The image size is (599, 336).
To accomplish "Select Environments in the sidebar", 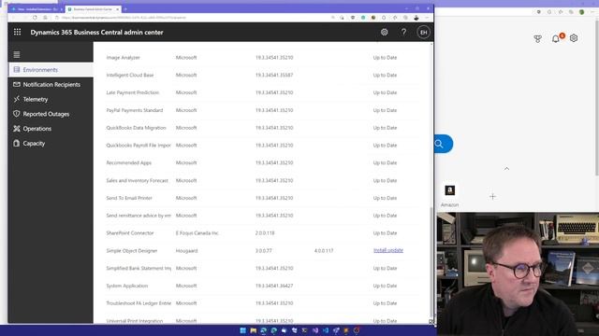I will click(x=51, y=70).
